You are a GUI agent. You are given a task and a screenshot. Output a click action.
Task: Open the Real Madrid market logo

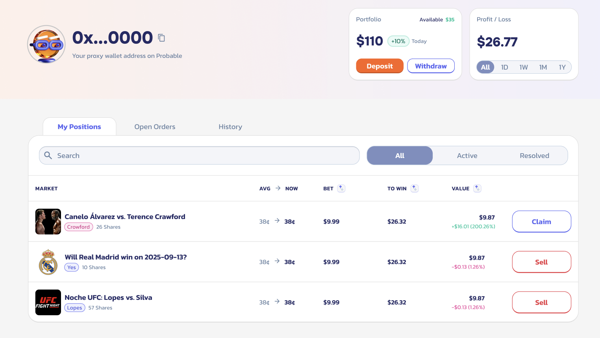point(48,262)
